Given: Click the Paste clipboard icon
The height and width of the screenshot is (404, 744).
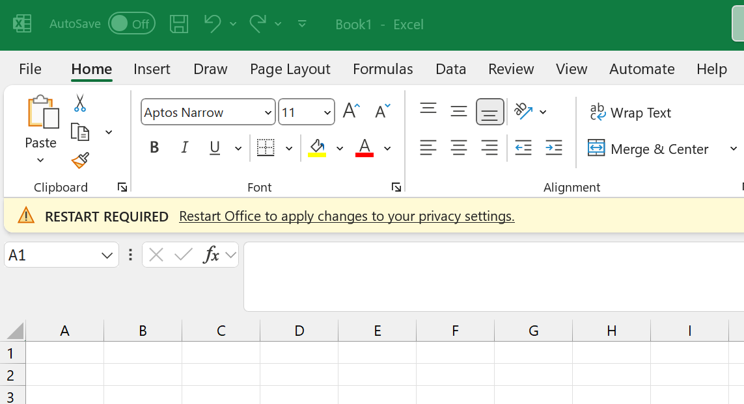Looking at the screenshot, I should coord(43,112).
